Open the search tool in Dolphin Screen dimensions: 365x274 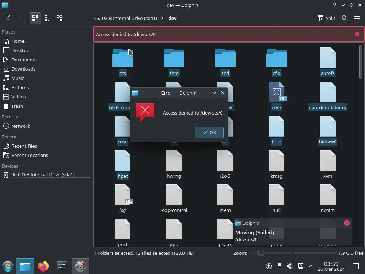click(345, 18)
